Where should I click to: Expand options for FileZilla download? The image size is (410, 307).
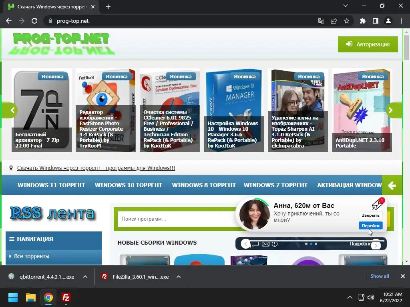point(179,277)
